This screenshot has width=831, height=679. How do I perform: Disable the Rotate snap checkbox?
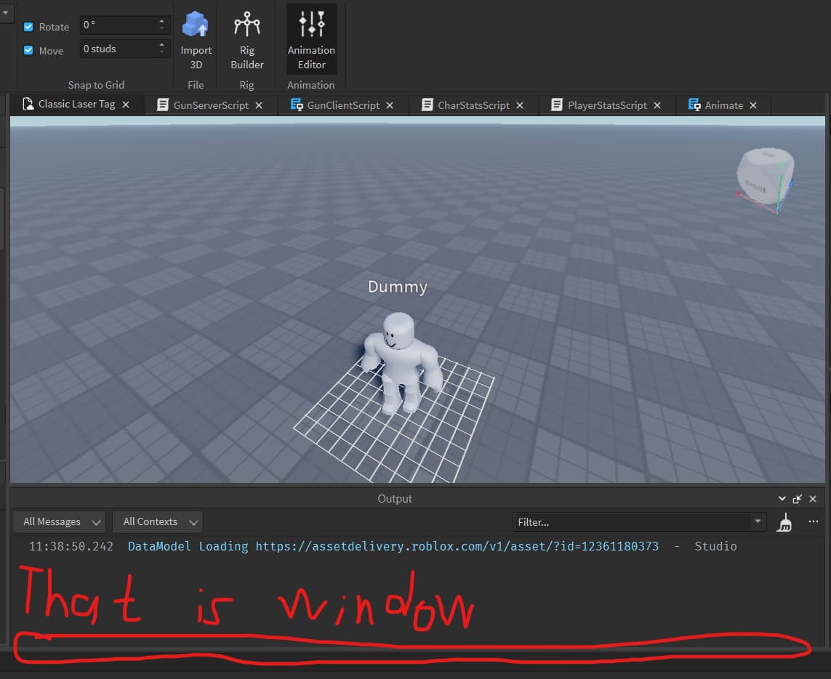pyautogui.click(x=28, y=27)
